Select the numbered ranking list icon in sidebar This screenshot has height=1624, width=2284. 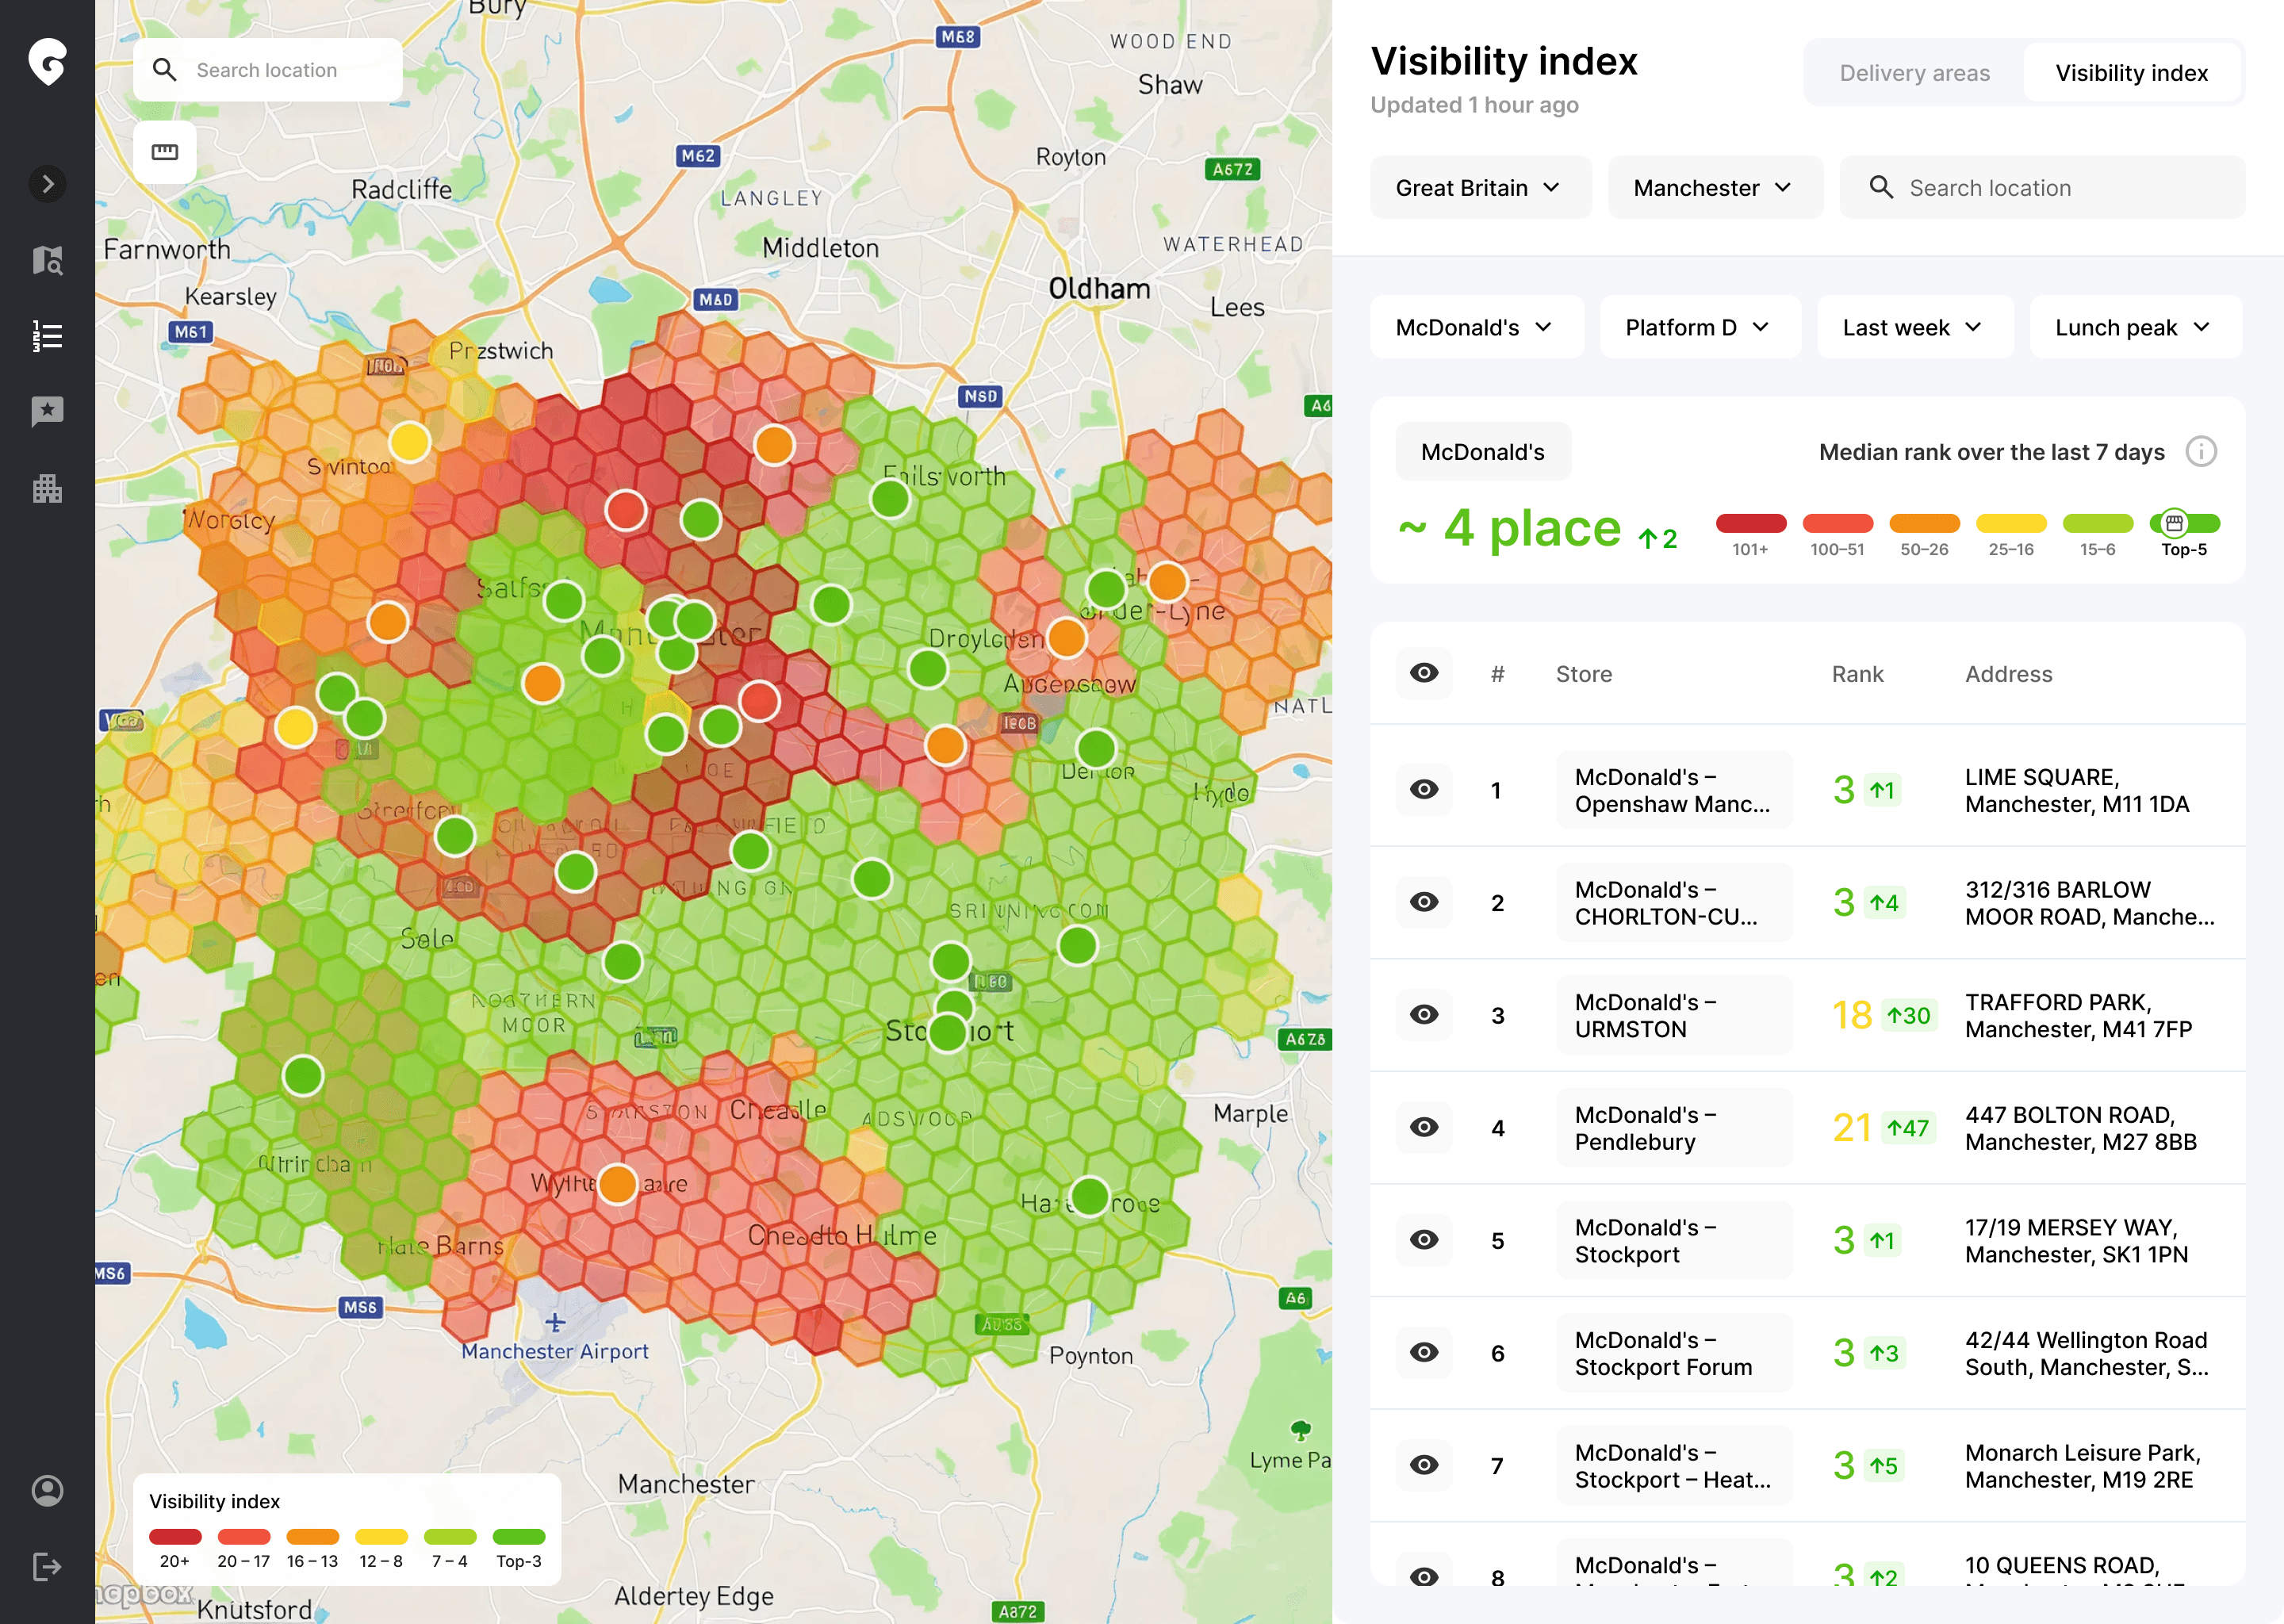point(46,336)
